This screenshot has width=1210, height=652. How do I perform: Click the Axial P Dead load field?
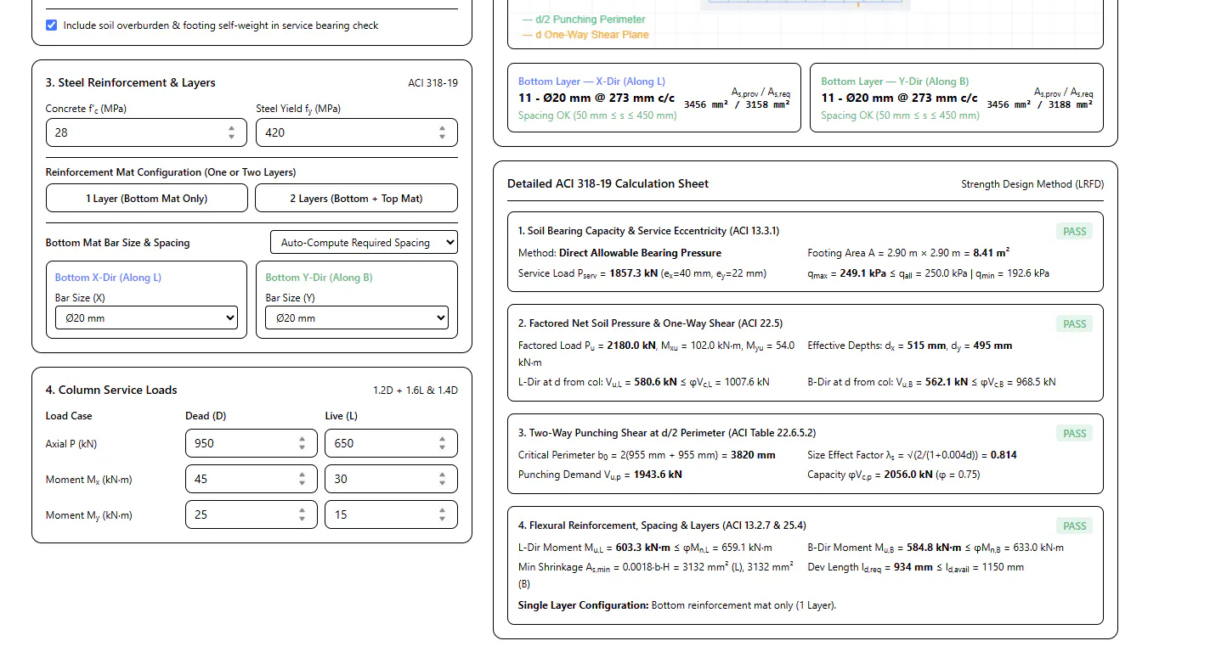252,443
